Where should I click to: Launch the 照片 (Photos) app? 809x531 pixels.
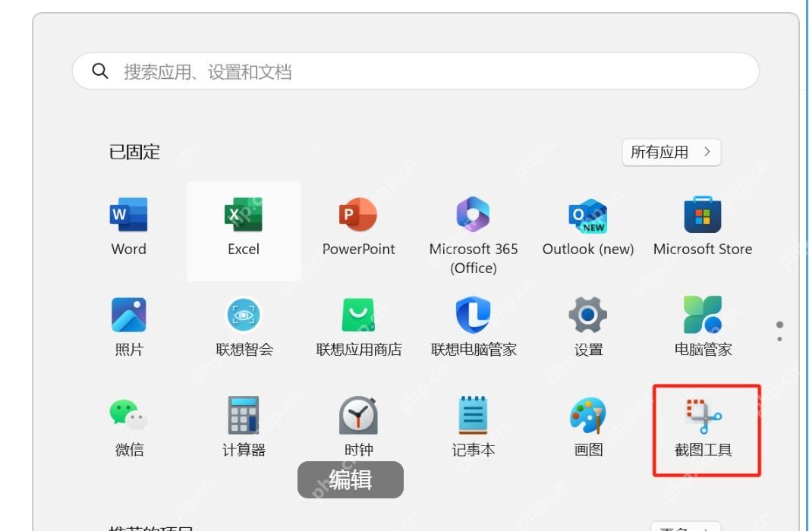128,315
